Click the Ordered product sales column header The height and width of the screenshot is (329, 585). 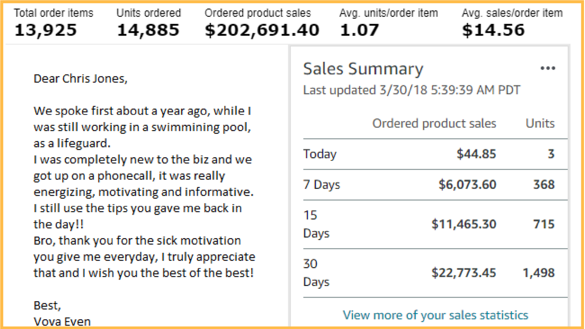click(x=434, y=123)
